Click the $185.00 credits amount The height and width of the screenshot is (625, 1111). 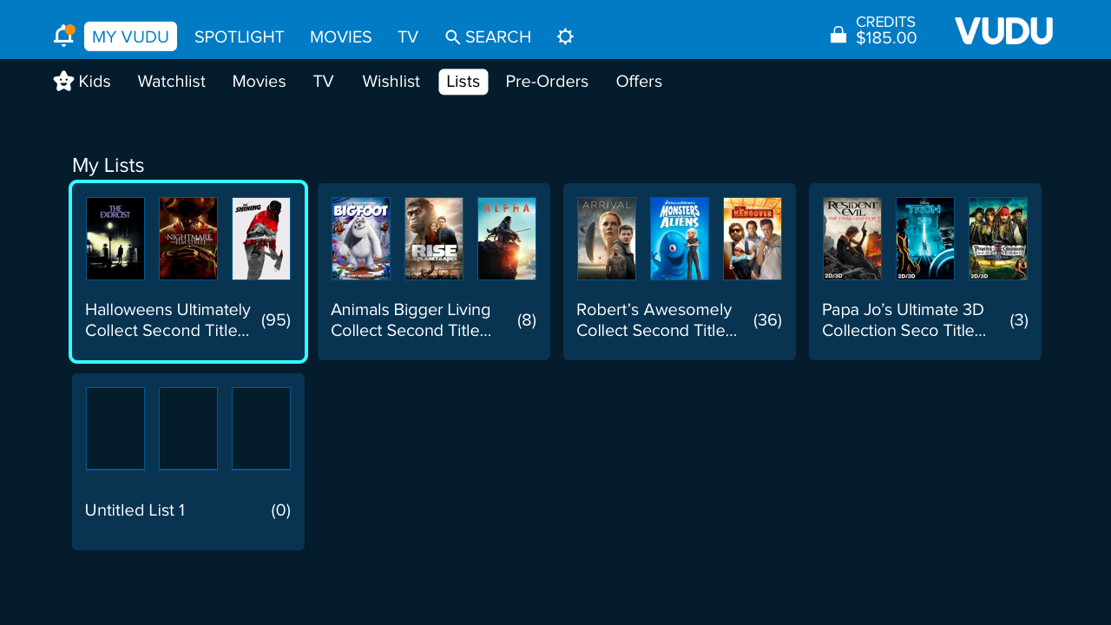(886, 38)
